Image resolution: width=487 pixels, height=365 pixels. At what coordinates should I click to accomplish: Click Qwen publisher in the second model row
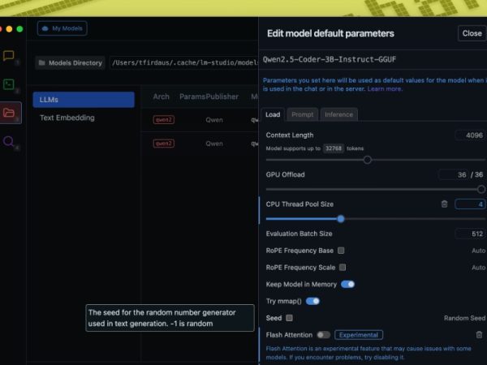pos(214,144)
